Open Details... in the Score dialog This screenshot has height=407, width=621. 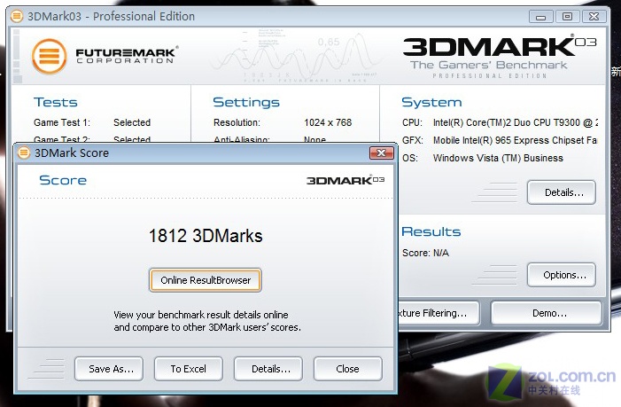(268, 369)
